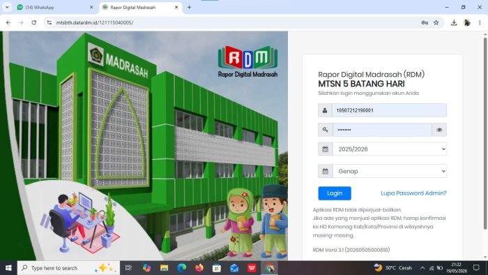Open File Explorer from taskbar
Viewport: 488px width, 275px height.
164,268
